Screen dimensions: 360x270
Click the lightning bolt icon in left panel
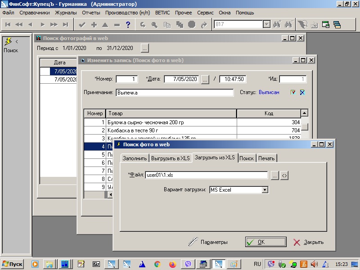8,42
